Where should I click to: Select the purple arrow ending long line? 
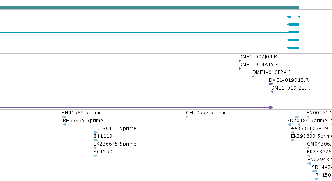[271, 107]
